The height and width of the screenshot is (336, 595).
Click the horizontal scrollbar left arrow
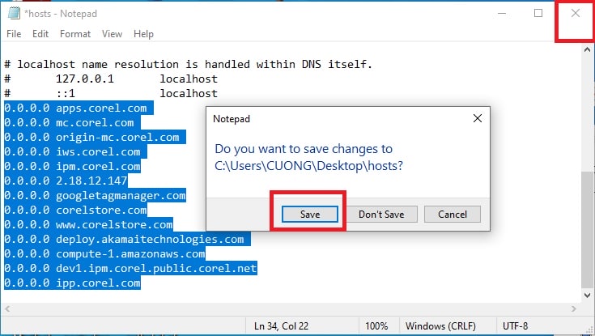pos(7,309)
